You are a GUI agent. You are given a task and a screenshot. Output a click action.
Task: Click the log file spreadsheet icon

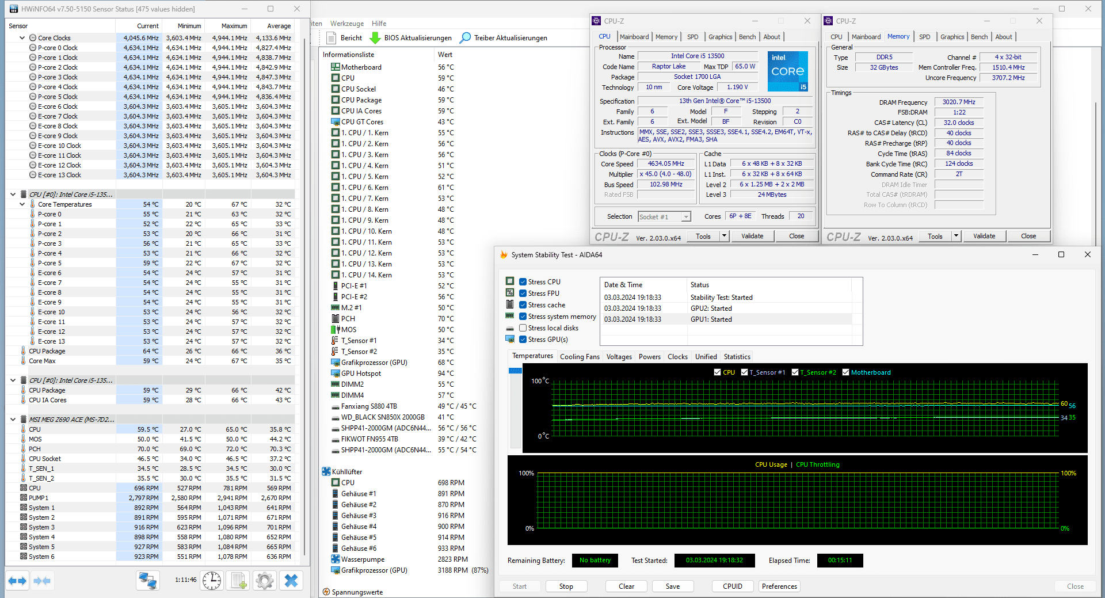click(238, 581)
